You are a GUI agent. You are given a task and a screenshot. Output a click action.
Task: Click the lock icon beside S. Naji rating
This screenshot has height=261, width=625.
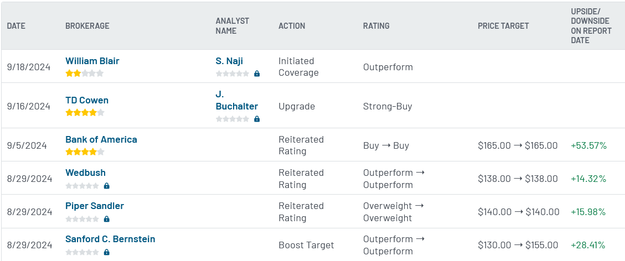click(x=257, y=74)
